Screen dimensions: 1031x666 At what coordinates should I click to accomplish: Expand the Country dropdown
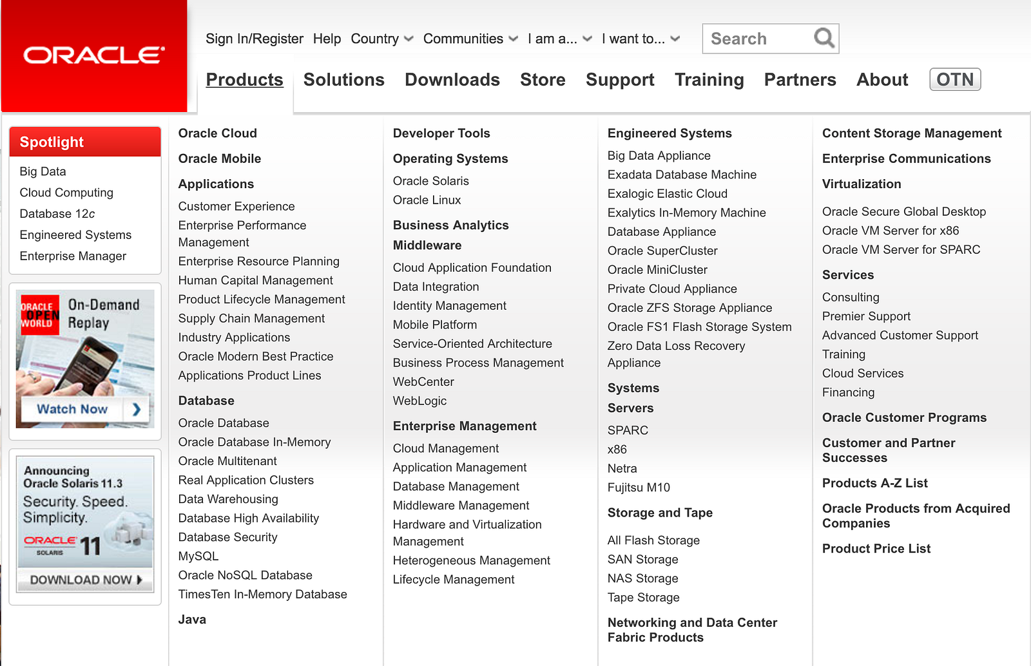tap(382, 39)
